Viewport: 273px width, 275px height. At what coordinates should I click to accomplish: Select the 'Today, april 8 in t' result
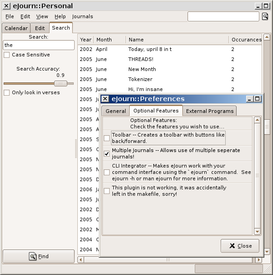[x=170, y=49]
